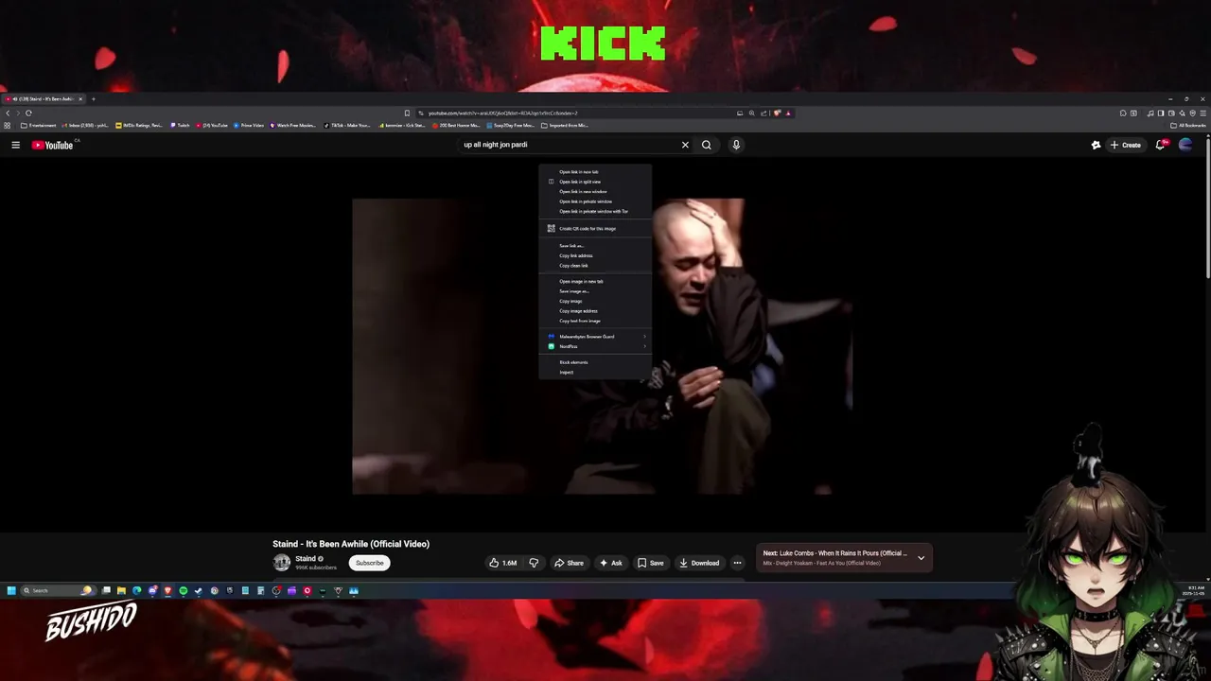Open the YouTube hamburger guide menu
This screenshot has width=1211, height=681.
(15, 145)
